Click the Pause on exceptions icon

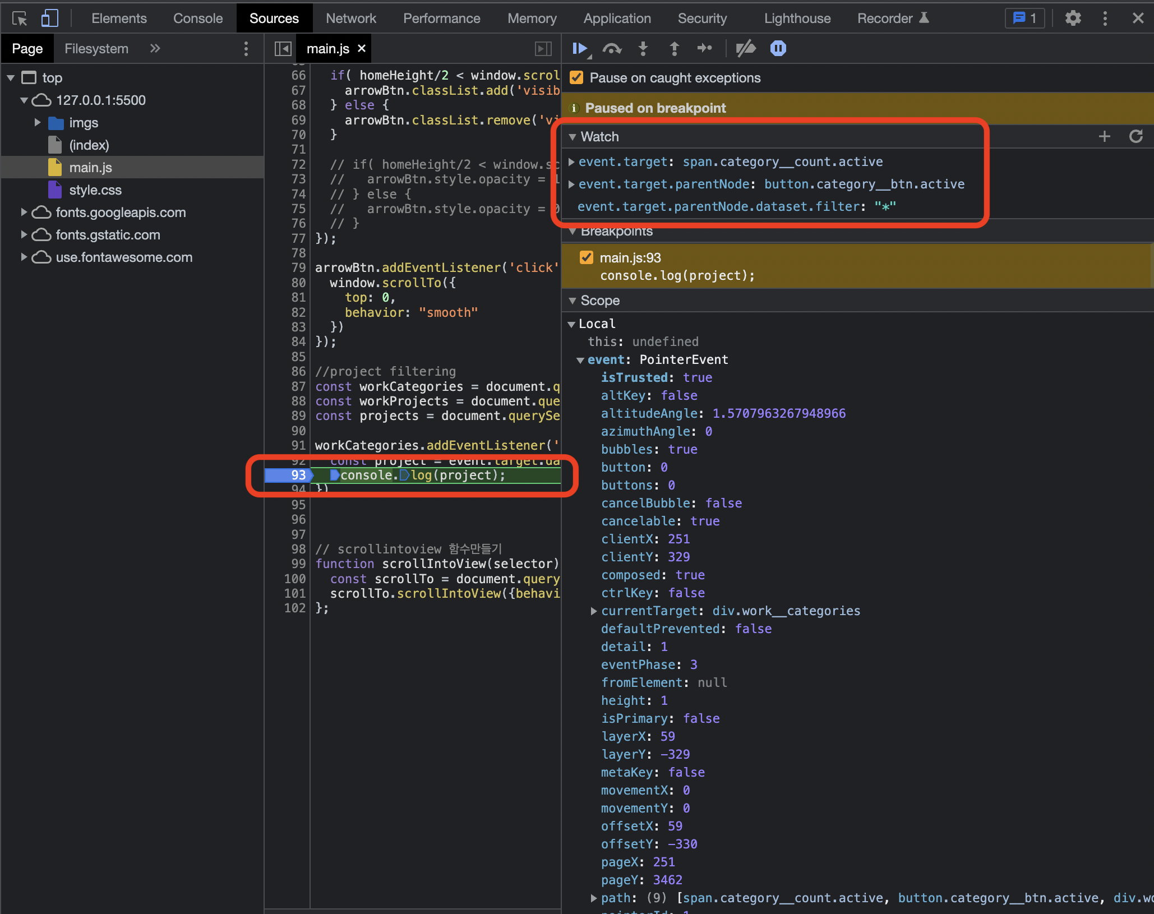[x=778, y=49]
